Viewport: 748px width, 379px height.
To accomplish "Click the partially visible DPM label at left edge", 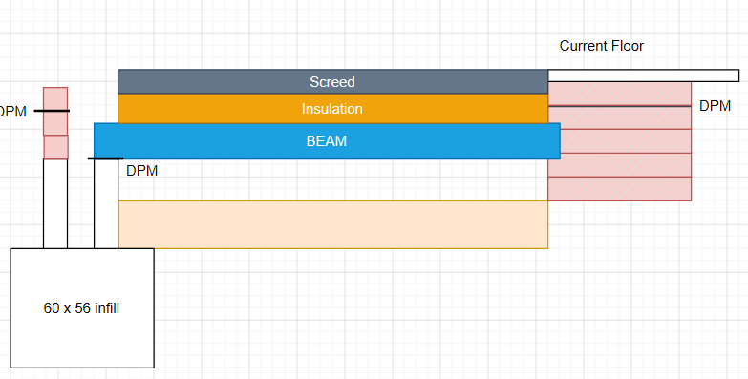I will pos(12,112).
